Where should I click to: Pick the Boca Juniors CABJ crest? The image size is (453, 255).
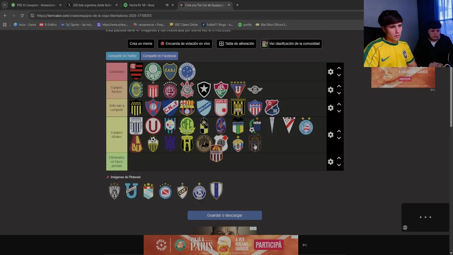(x=170, y=72)
